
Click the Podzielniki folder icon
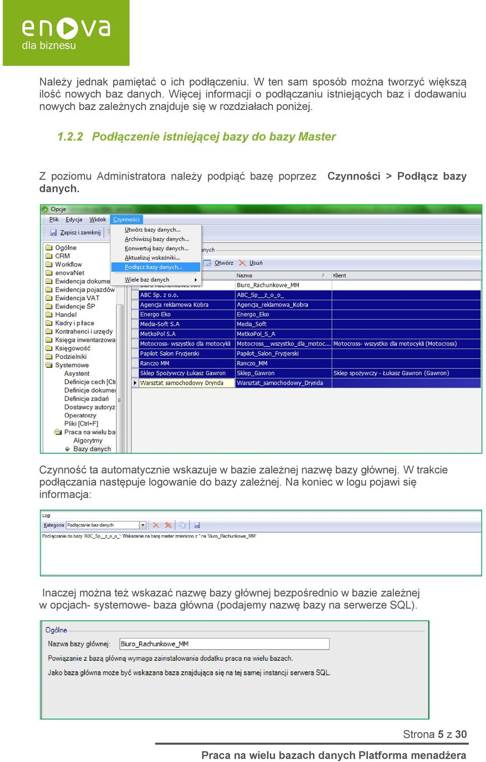tap(49, 356)
